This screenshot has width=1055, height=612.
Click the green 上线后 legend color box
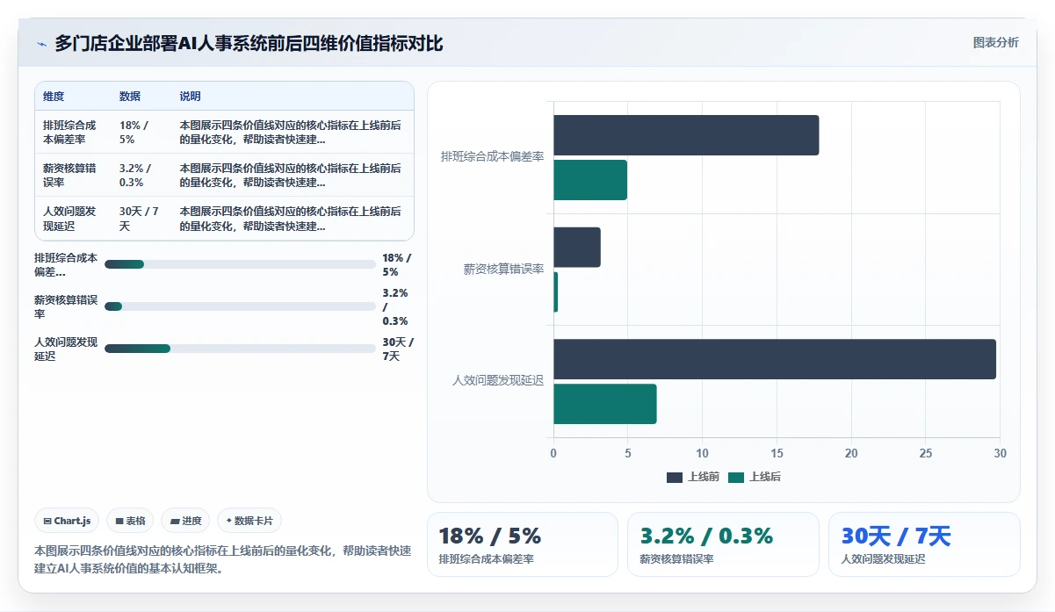735,478
